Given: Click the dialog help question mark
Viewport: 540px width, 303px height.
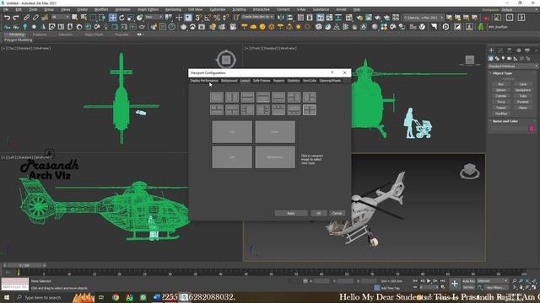Looking at the screenshot, I should [332, 73].
